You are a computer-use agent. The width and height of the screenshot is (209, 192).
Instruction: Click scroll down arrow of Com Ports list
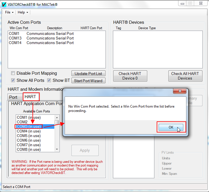[x=57, y=149]
